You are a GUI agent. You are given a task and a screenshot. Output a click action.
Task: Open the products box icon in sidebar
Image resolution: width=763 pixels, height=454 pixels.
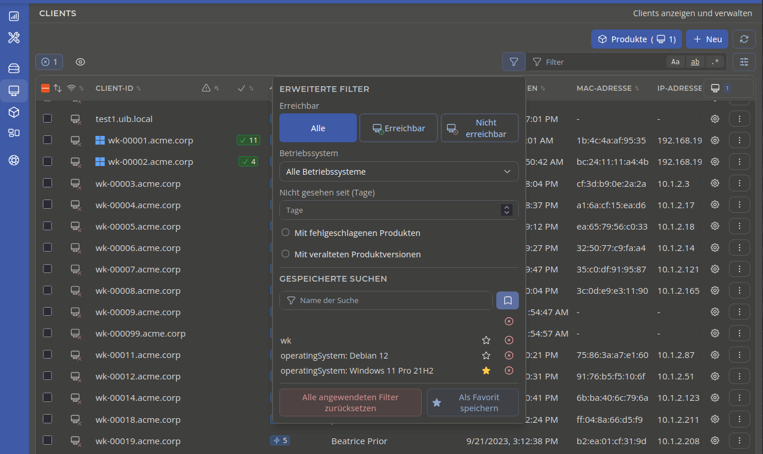click(14, 112)
